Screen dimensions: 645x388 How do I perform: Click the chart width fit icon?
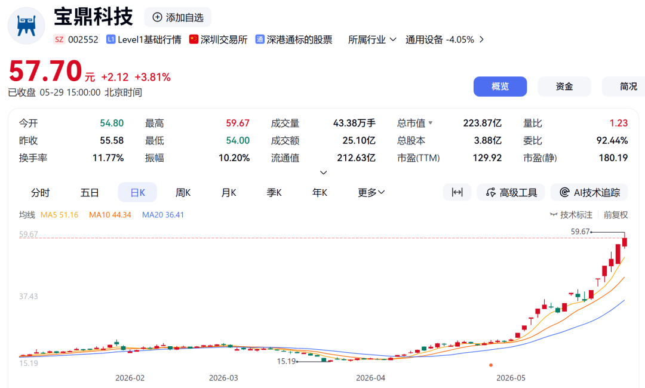coord(457,192)
